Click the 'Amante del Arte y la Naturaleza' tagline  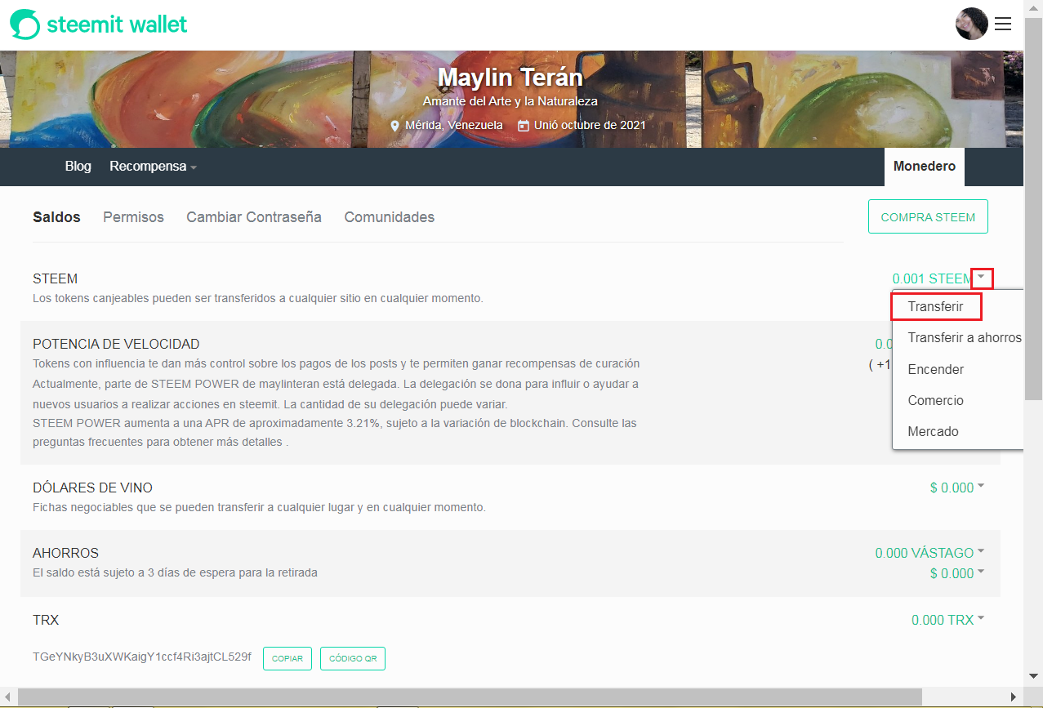pyautogui.click(x=510, y=101)
